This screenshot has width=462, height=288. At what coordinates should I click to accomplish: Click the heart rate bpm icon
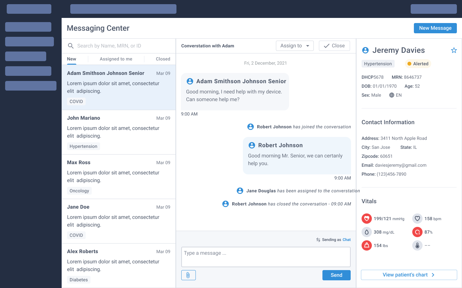tap(417, 219)
